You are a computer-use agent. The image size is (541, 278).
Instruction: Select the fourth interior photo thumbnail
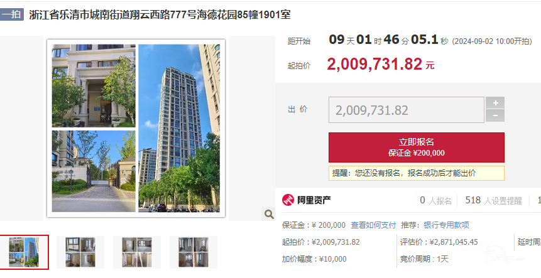coord(194,252)
